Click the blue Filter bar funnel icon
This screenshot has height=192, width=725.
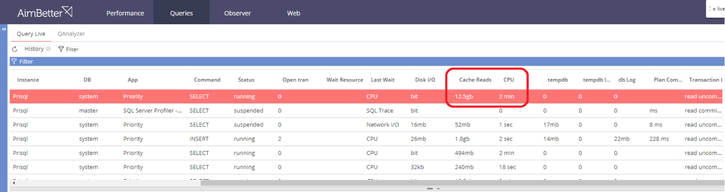pyautogui.click(x=14, y=62)
